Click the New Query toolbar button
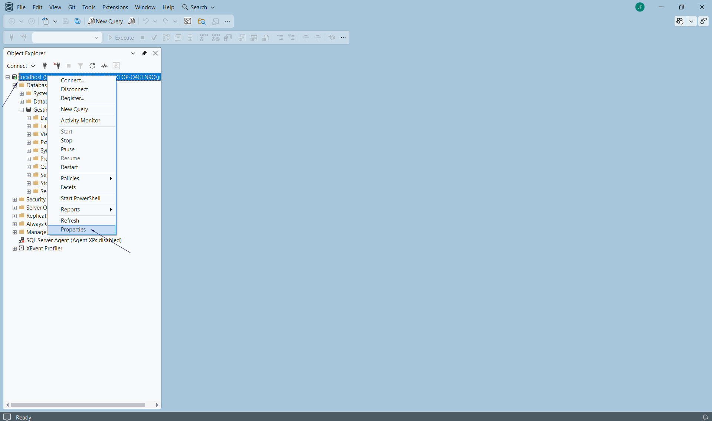This screenshot has height=421, width=712. coord(105,21)
